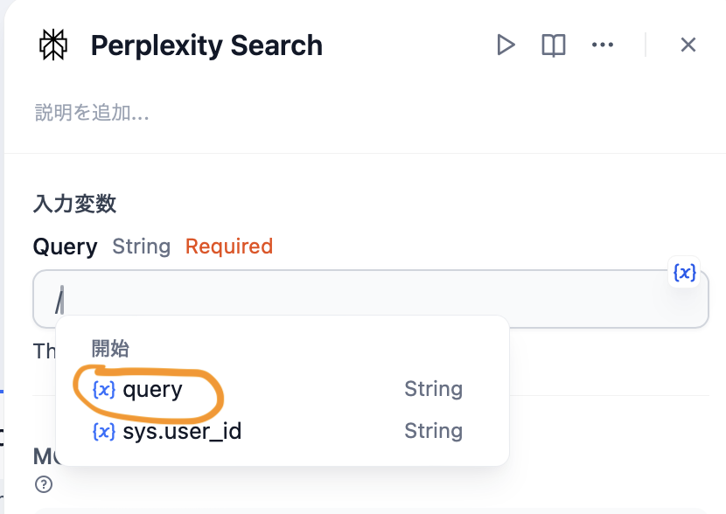Open documentation via the book icon
Image resolution: width=726 pixels, height=514 pixels.
[553, 45]
